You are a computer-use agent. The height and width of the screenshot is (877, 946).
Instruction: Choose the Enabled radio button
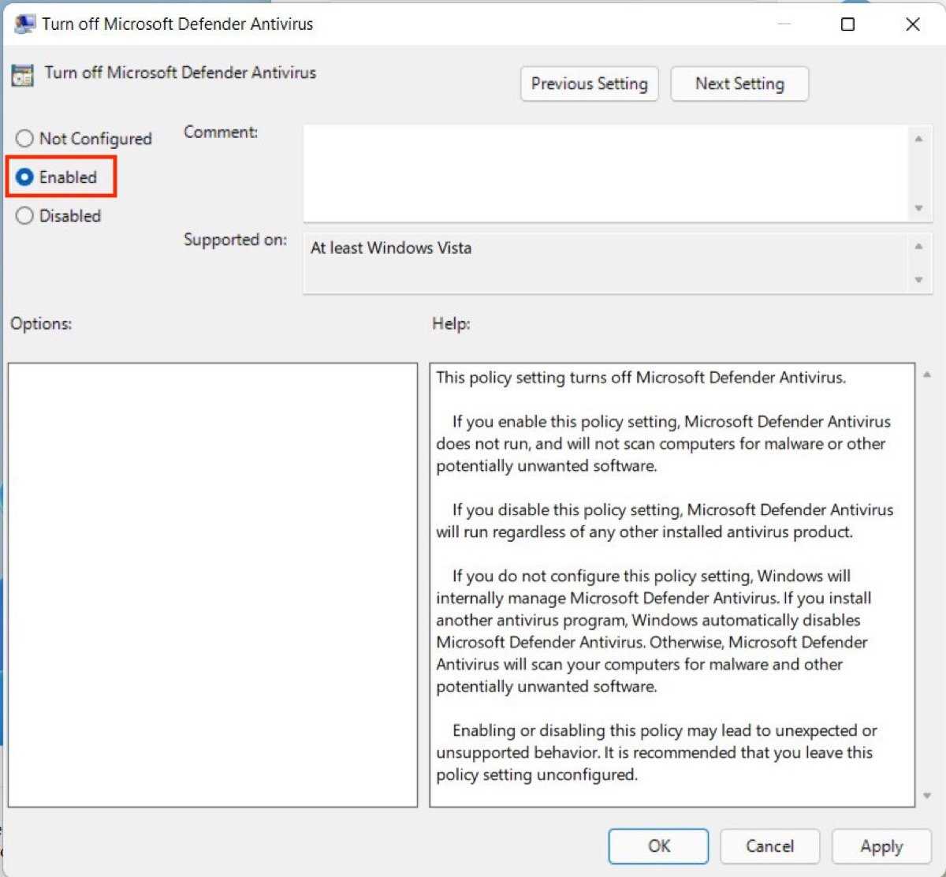24,177
